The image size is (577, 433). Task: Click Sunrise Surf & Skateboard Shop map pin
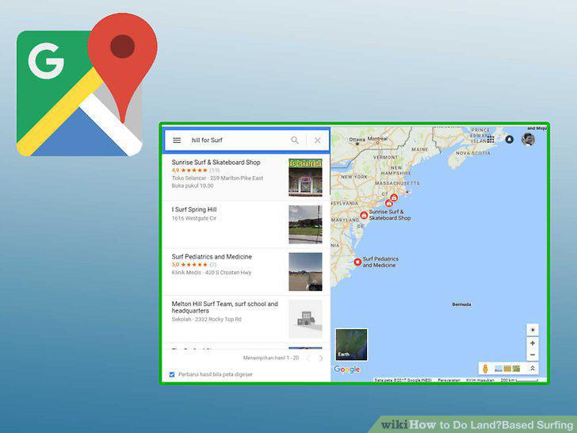click(364, 215)
